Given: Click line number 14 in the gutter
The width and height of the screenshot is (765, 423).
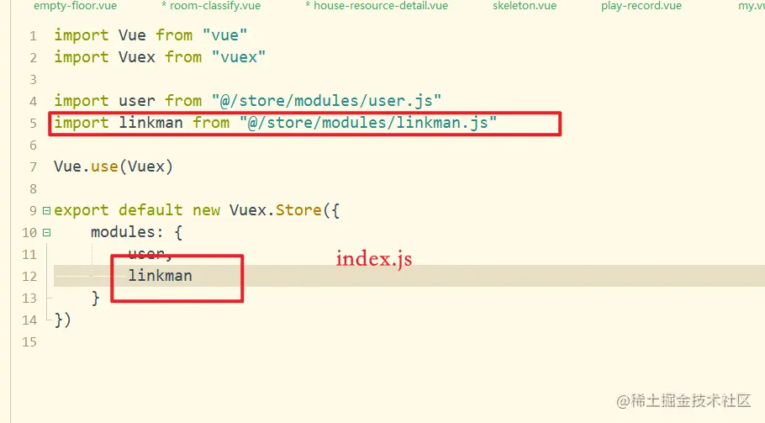Looking at the screenshot, I should [29, 320].
